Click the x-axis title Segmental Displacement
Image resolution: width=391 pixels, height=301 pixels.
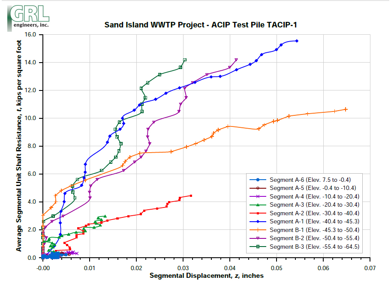tap(206, 276)
